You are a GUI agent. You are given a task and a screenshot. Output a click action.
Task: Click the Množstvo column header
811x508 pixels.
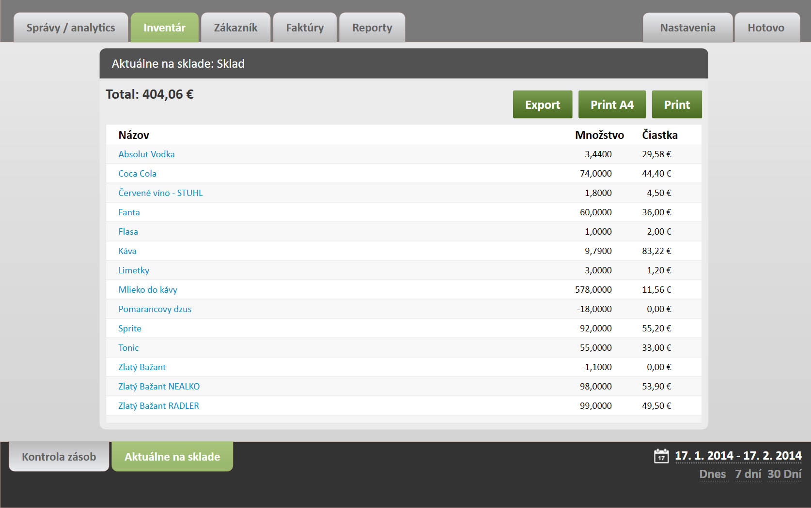599,135
